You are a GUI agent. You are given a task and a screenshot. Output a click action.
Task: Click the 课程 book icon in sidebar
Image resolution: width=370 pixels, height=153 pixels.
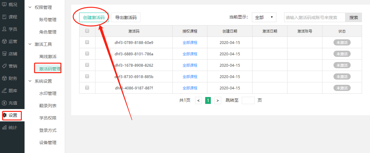pyautogui.click(x=5, y=17)
